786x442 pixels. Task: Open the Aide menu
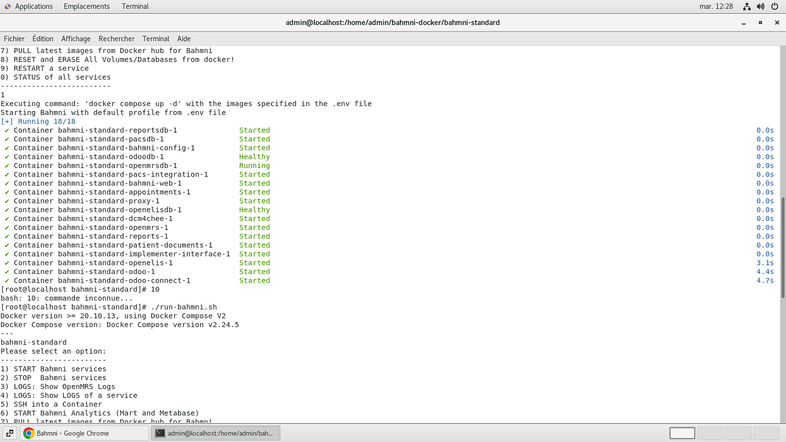click(183, 38)
